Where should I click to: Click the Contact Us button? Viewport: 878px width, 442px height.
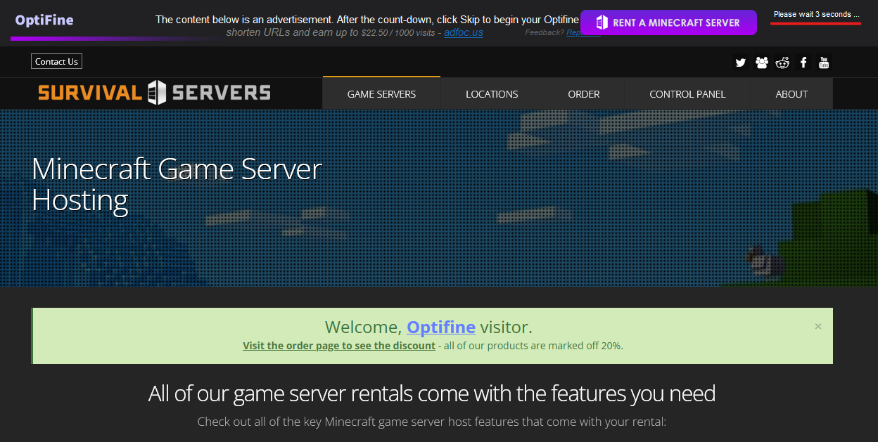[x=56, y=62]
